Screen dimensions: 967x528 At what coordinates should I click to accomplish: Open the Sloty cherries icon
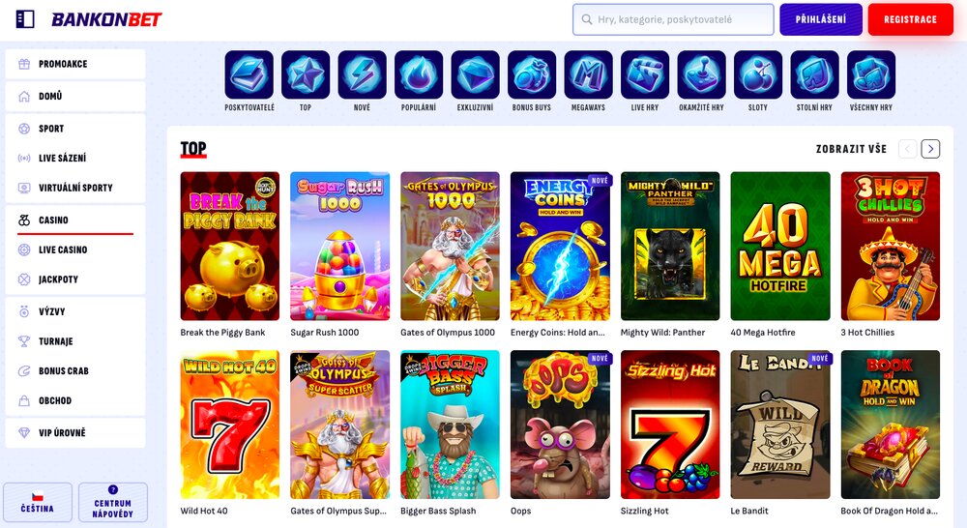tap(758, 74)
